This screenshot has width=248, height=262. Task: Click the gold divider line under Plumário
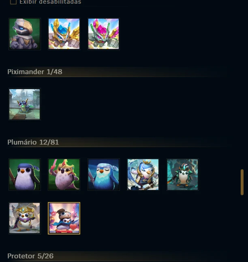point(117,147)
